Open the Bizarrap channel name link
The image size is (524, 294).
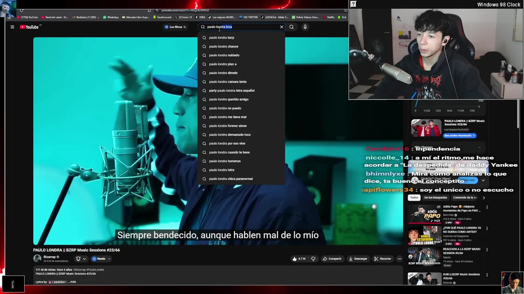[x=50, y=257]
